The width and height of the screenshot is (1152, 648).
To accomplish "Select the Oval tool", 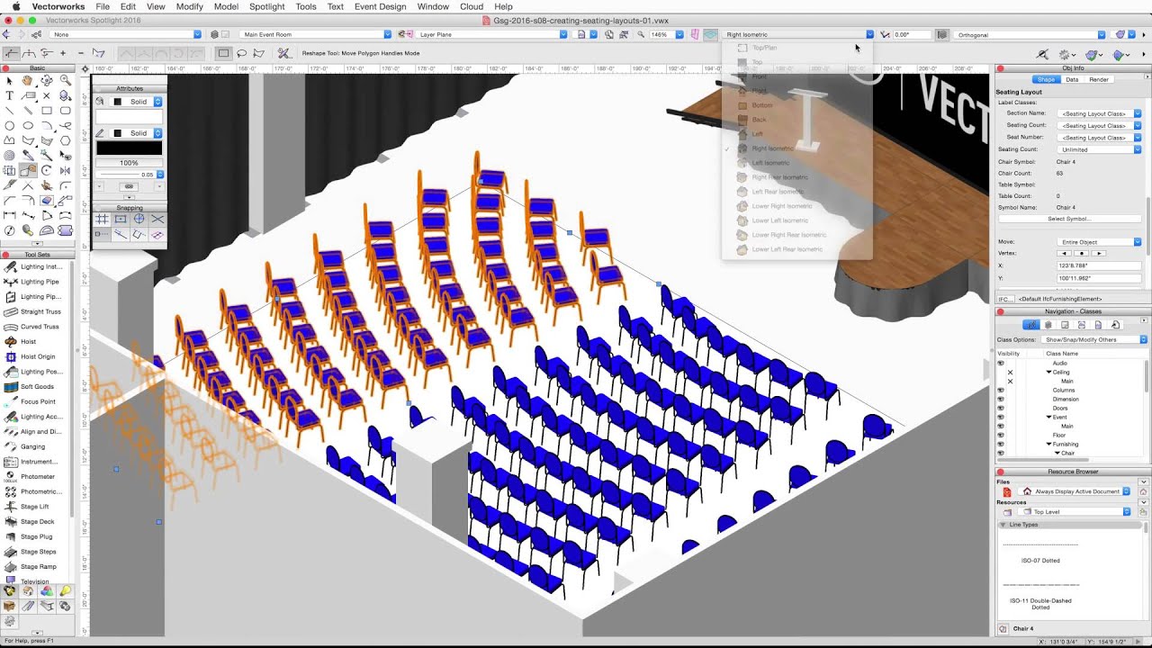I will (x=28, y=125).
